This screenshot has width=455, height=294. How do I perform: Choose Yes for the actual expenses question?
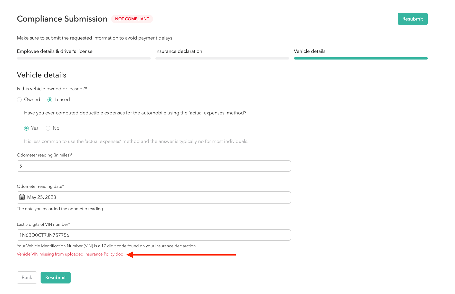27,128
